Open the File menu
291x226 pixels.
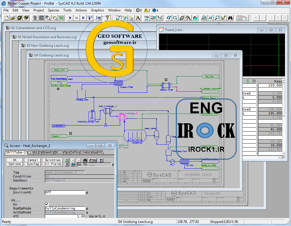click(x=6, y=10)
